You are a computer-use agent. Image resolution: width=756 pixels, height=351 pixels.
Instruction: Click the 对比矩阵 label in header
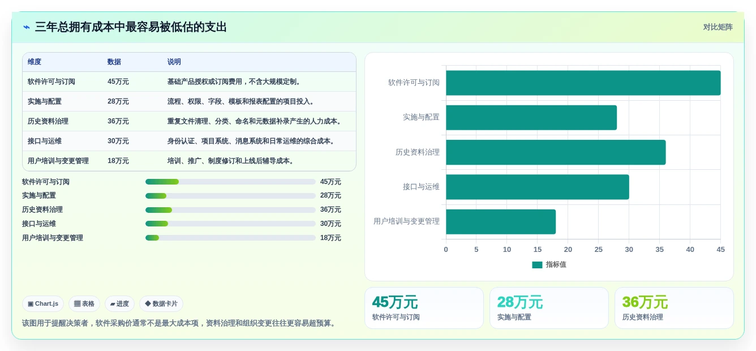tap(718, 27)
